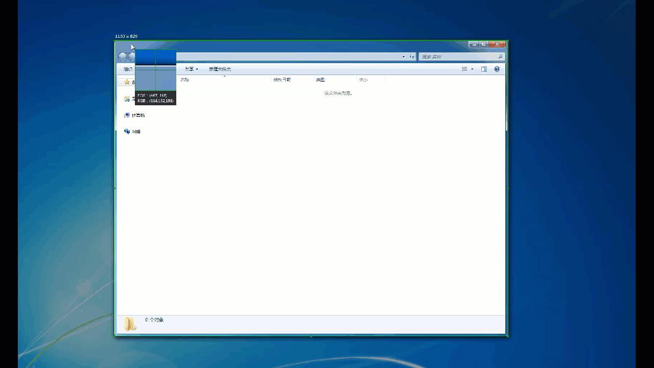Screen dimensions: 654x368
Task: Maximize the Explorer window
Action: pos(483,44)
